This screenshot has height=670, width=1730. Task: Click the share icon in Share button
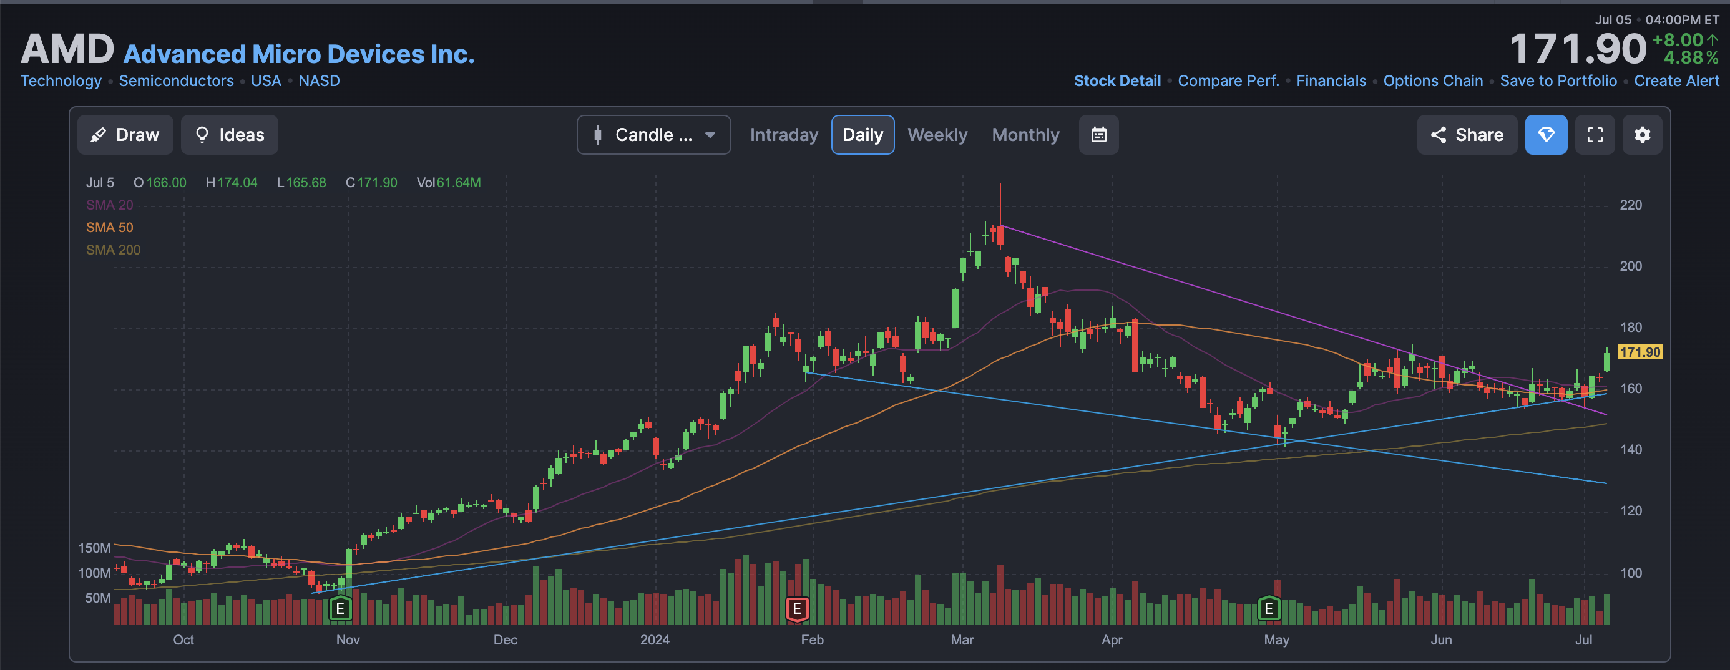point(1438,135)
